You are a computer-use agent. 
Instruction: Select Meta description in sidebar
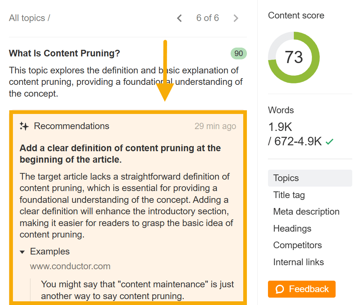[306, 212]
